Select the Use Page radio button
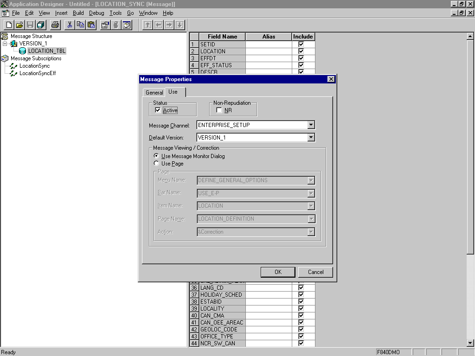 coord(156,163)
